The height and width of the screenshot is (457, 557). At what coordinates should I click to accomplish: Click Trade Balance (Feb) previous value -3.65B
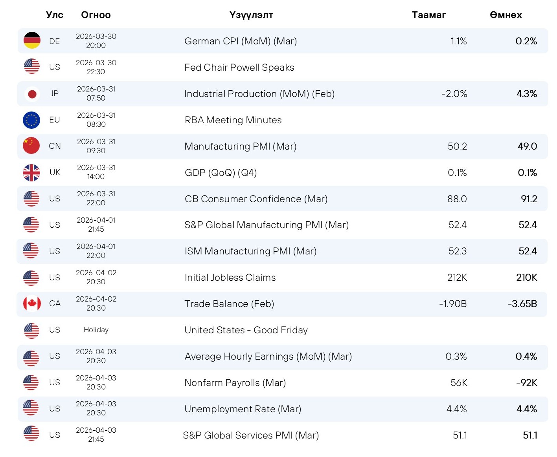coord(522,304)
